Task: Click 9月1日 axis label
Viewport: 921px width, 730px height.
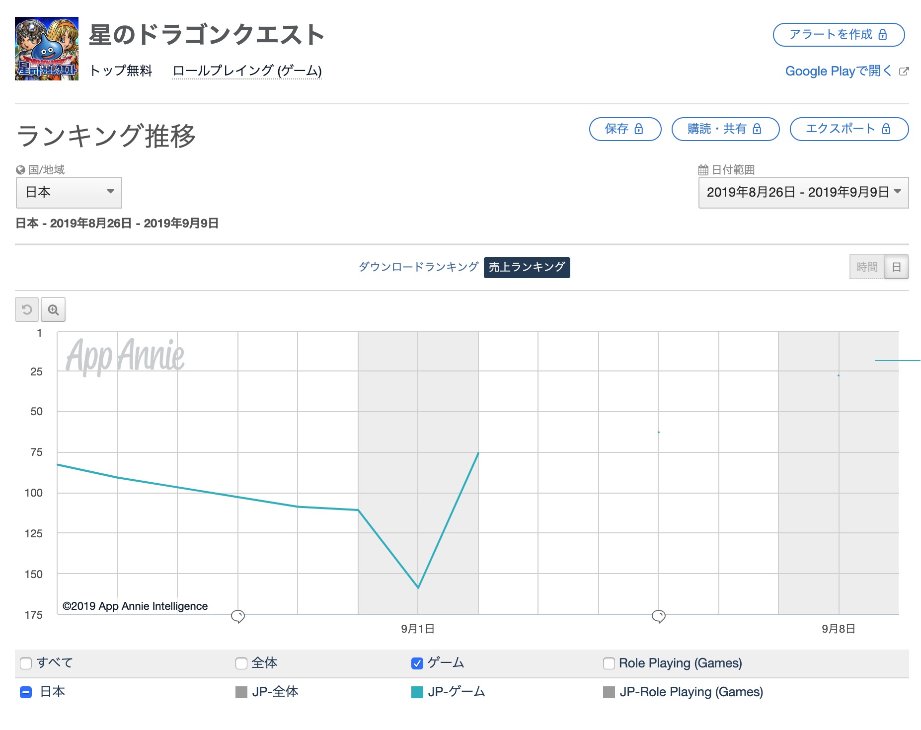Action: tap(418, 629)
